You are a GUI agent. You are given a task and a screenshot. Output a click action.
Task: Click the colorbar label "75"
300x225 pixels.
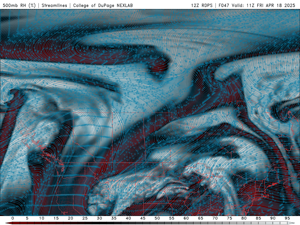229,218
